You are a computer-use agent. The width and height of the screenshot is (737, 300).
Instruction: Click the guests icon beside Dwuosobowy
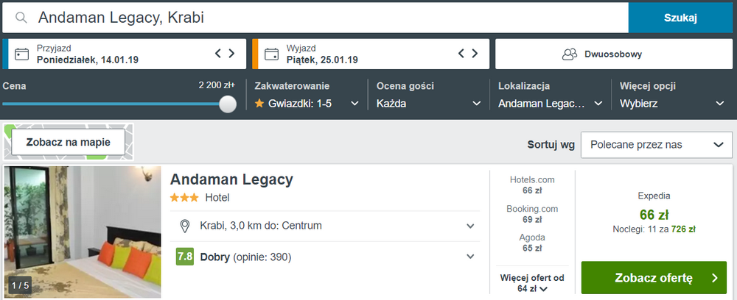[x=570, y=54]
